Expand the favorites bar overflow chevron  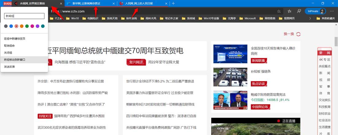(310, 18)
